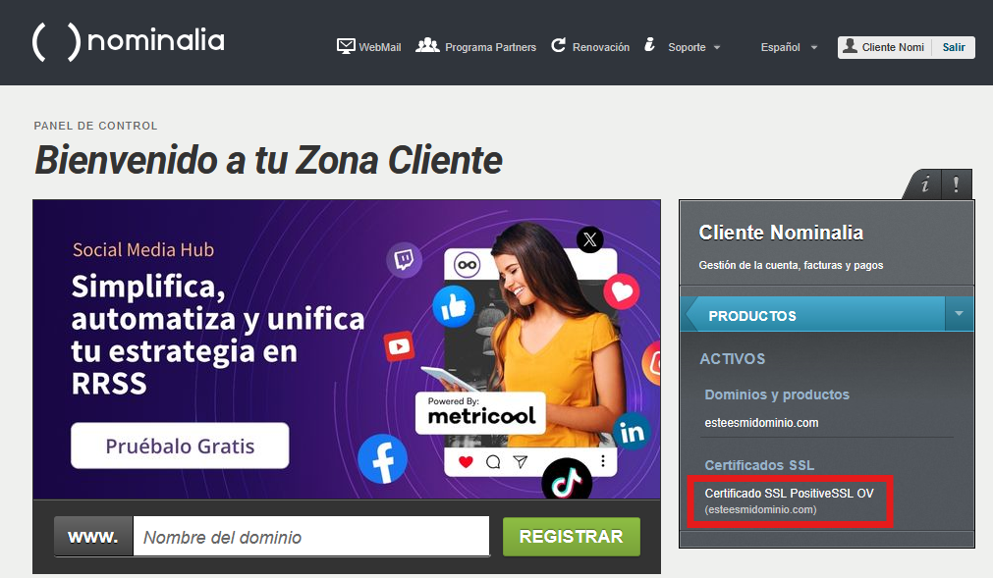Click the green REGISTRAR button
993x578 pixels.
[572, 536]
